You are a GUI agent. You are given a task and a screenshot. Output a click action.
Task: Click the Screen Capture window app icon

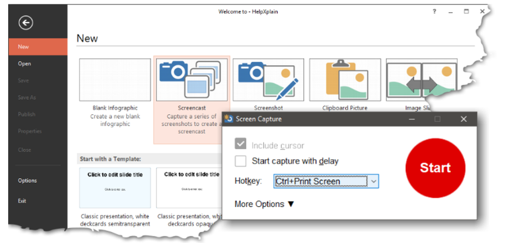[x=229, y=119]
